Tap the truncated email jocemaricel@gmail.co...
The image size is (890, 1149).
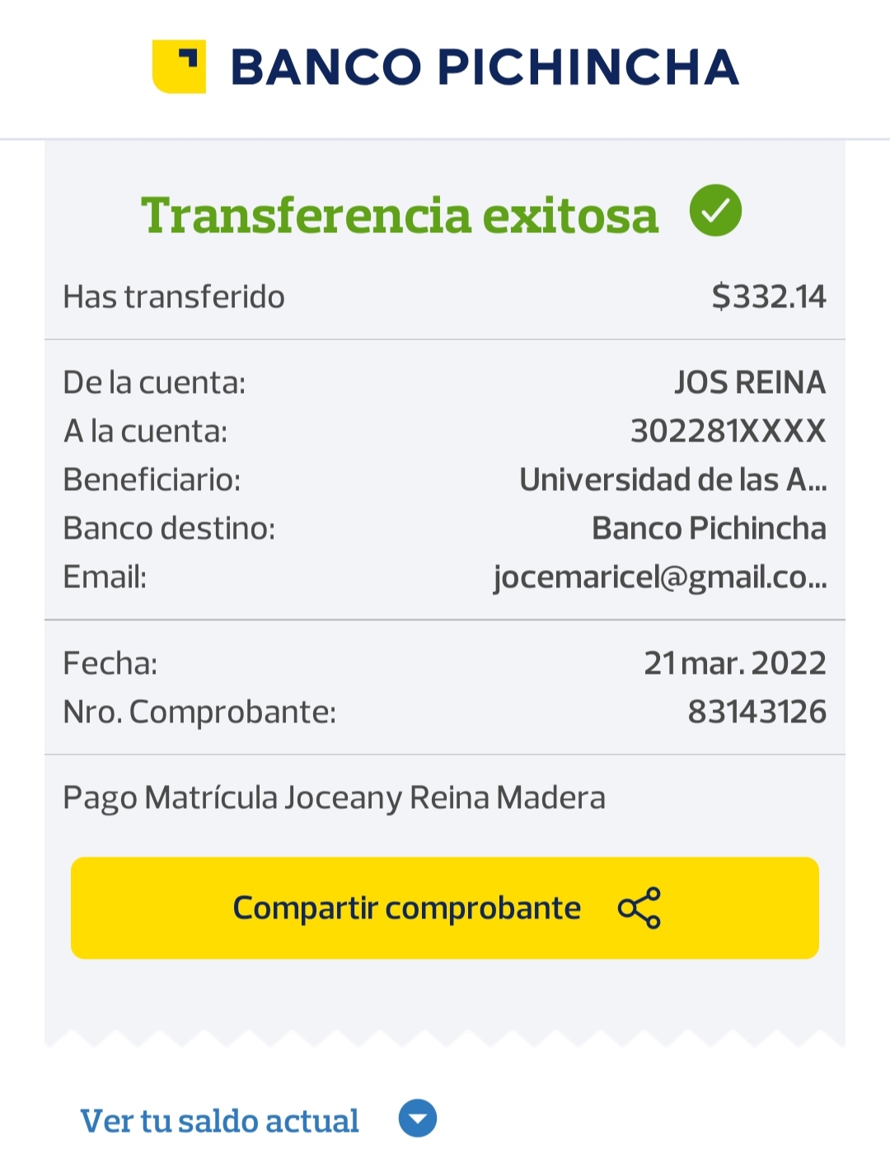pos(659,577)
